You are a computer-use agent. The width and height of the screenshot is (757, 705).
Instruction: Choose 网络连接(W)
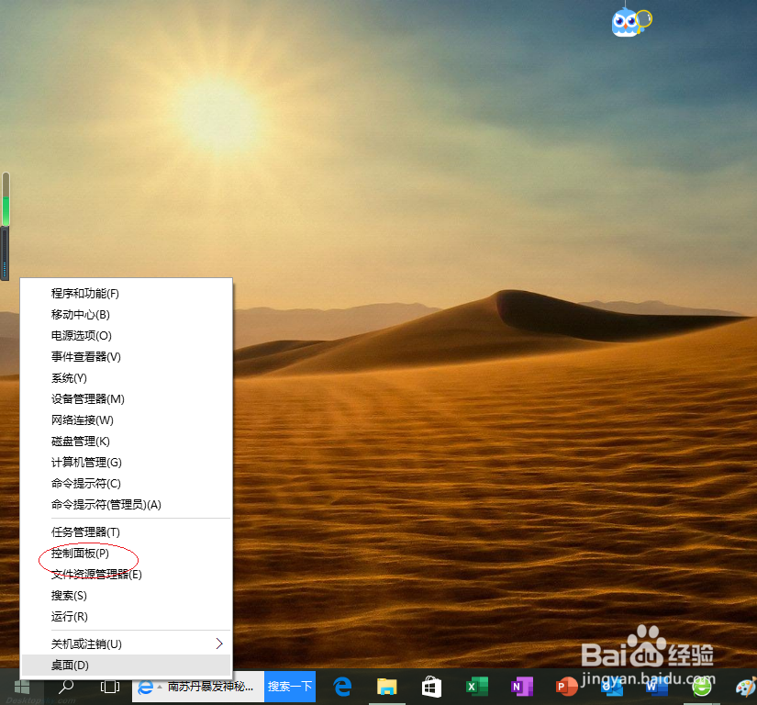(x=126, y=420)
